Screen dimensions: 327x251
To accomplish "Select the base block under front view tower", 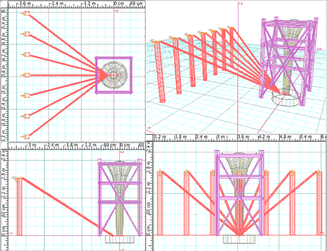I will pos(239,239).
